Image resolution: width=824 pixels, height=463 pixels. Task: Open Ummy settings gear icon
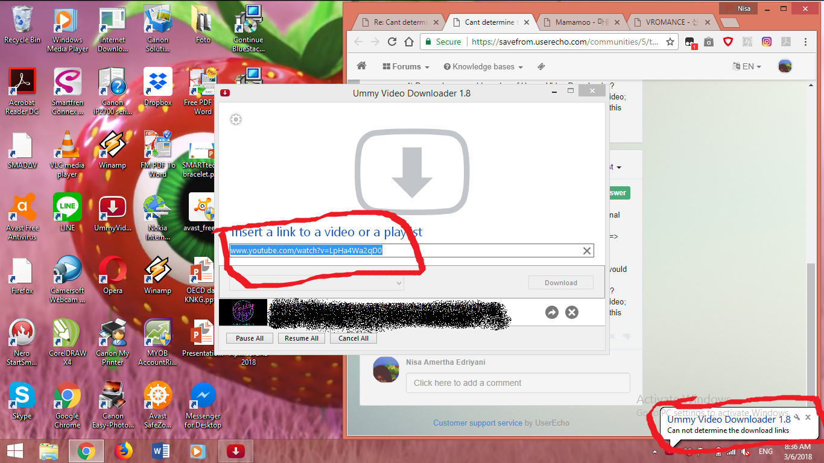(236, 119)
